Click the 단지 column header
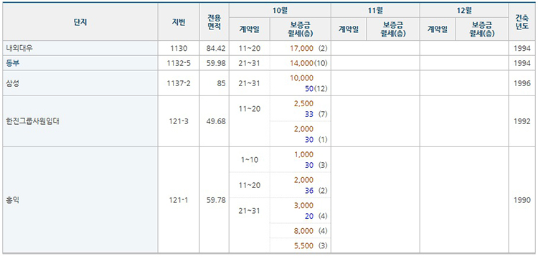Screen dimensions: 538x259 80,22
